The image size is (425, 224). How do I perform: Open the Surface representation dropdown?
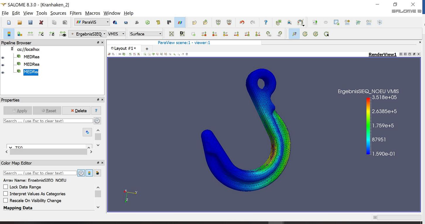[145, 34]
